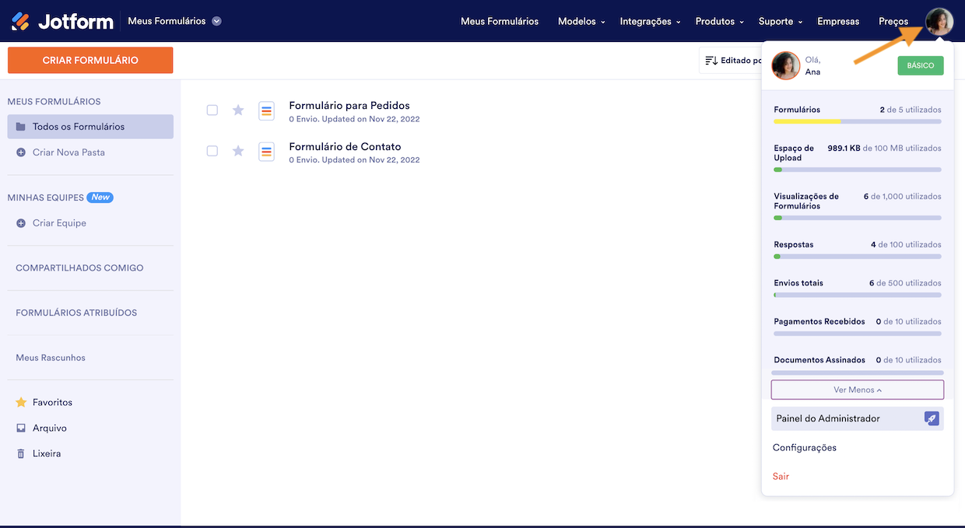Click '989.1 KB de 100 MB utilizados' text
Screen dimensions: 965x528
[884, 148]
